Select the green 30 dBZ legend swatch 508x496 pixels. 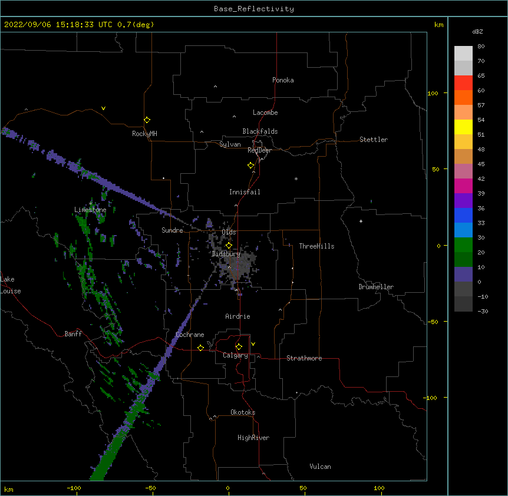click(463, 245)
